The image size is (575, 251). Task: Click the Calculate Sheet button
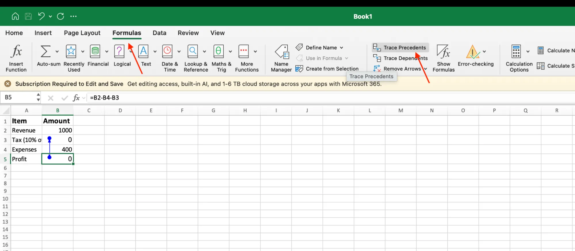556,66
